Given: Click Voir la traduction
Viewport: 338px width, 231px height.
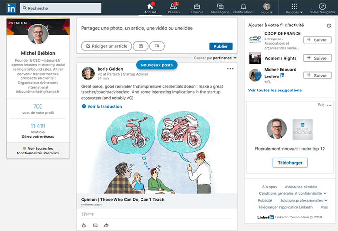Looking at the screenshot, I should (105, 106).
